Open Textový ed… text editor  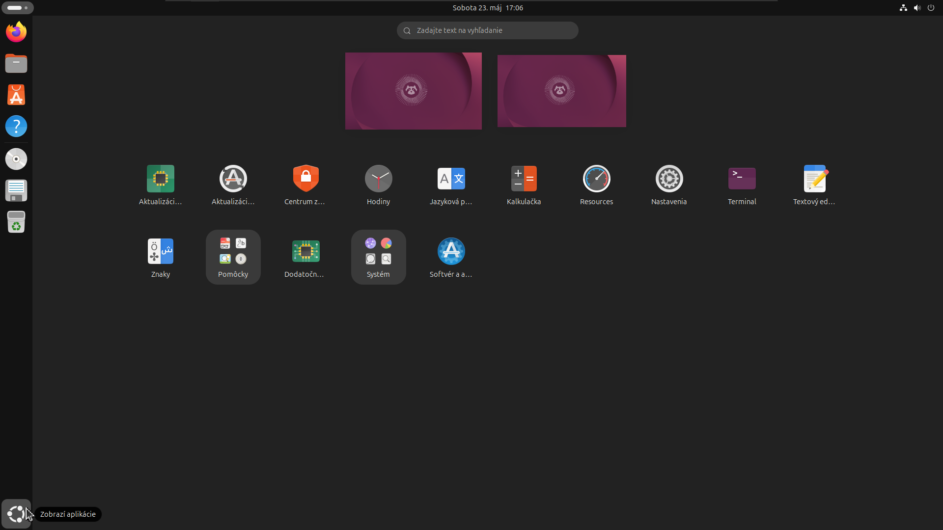click(815, 185)
